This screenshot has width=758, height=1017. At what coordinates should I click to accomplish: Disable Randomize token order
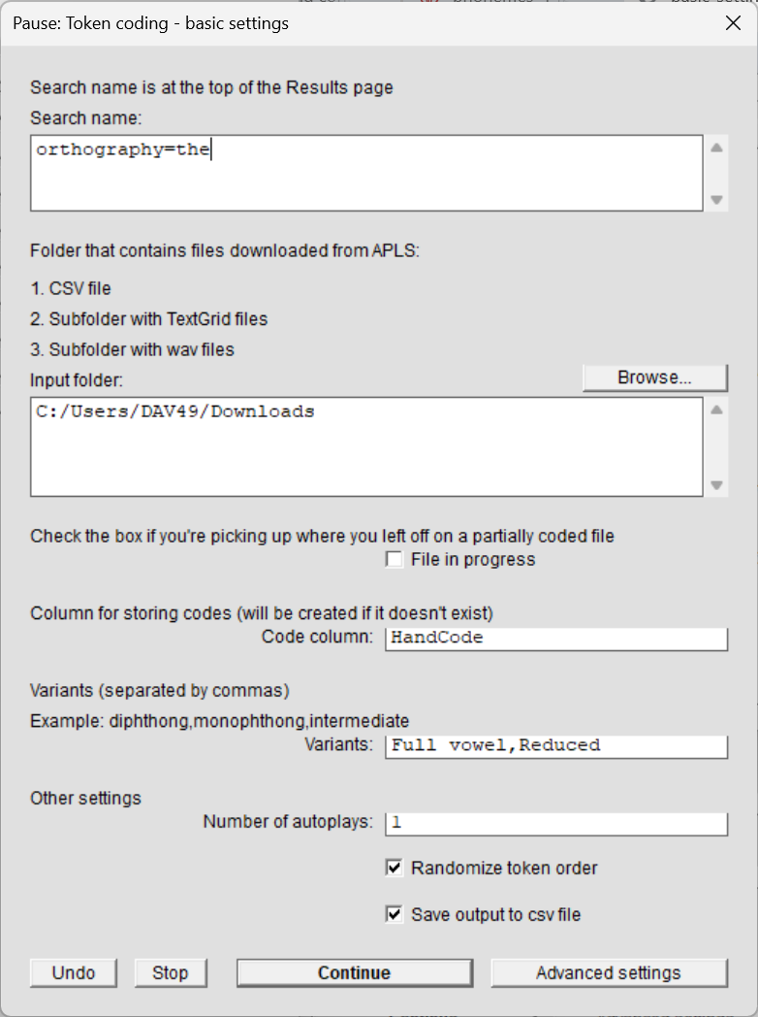pyautogui.click(x=395, y=869)
